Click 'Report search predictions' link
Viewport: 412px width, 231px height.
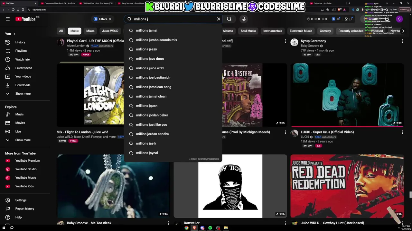pos(204,159)
